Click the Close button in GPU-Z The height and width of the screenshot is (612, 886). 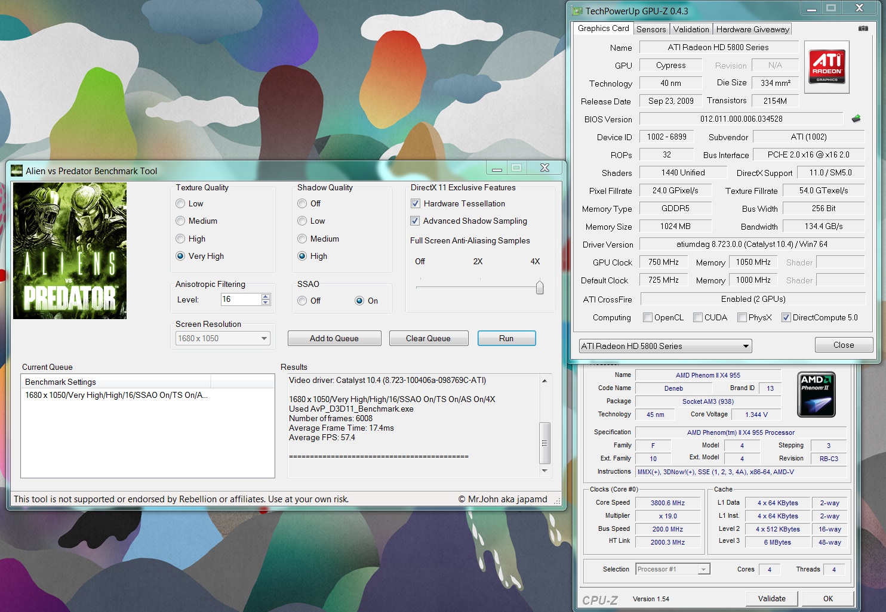pos(844,345)
